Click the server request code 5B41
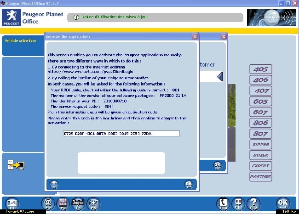 109,107
